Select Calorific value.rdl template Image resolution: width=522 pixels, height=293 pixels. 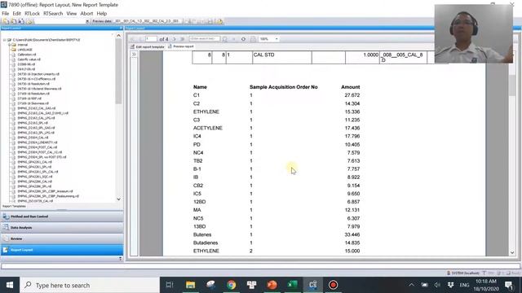click(x=29, y=59)
